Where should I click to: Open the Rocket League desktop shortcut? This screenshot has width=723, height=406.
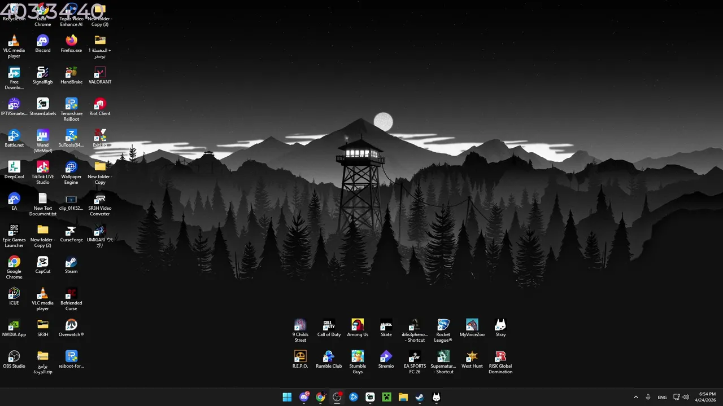(x=443, y=331)
